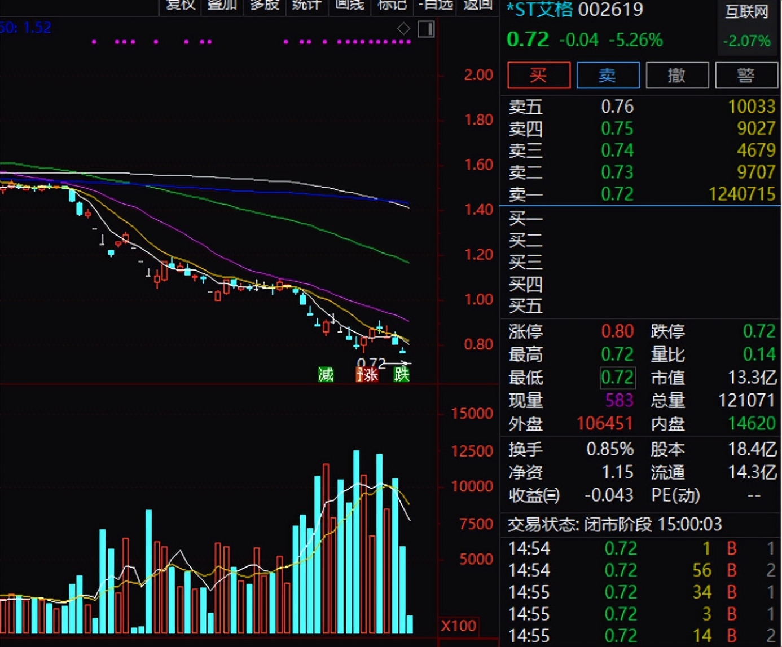This screenshot has height=647, width=782.
Task: Click the green 跌 marker on chart
Action: click(x=401, y=374)
